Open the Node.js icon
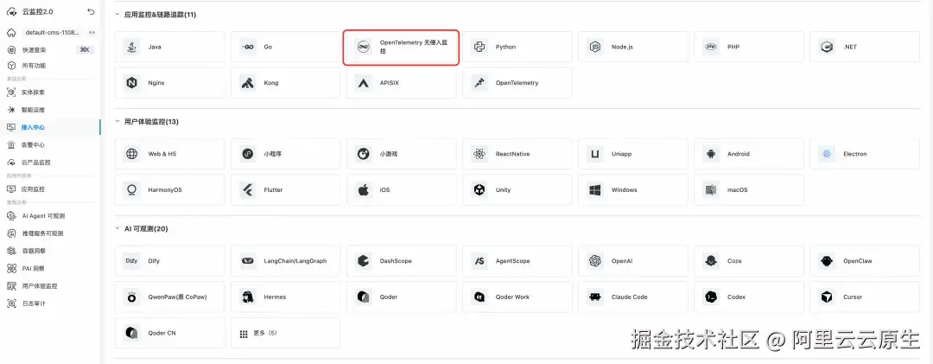Screen dimensions: 933x364 595,47
